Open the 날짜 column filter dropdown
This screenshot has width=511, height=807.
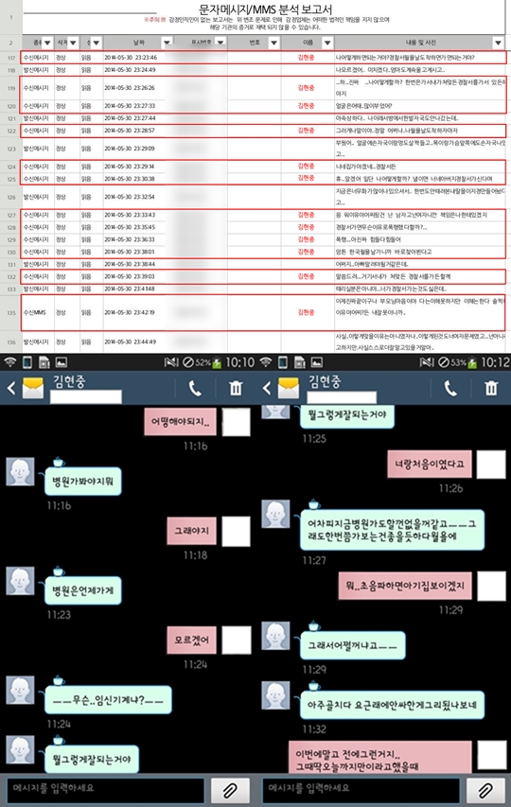click(167, 43)
